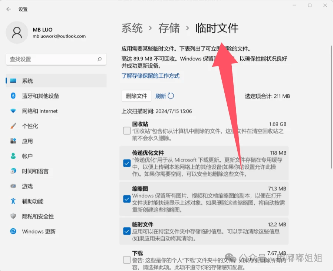The image size is (333, 271).
Task: Enable the 回收站 checkbox
Action: [x=126, y=131]
